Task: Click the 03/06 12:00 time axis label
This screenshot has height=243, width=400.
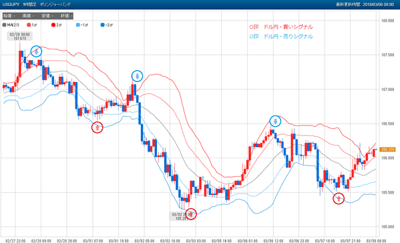Action: 274,241
